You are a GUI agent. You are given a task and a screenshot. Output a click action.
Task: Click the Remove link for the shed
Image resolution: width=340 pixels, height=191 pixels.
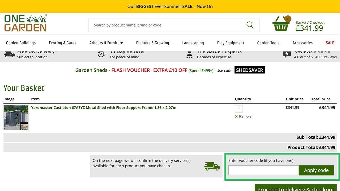(x=245, y=116)
